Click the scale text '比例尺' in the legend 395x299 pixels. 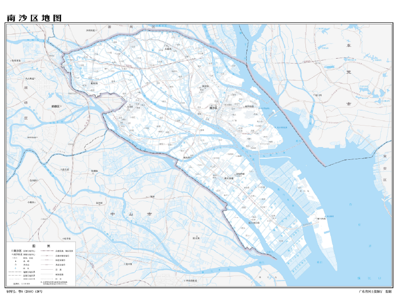point(16,284)
